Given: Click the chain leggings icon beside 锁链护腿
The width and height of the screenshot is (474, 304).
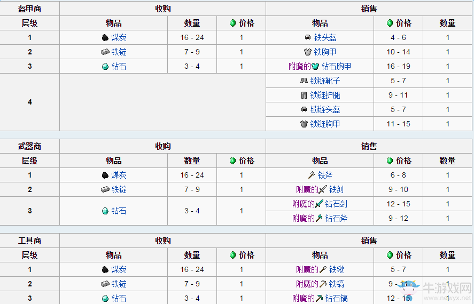Looking at the screenshot, I should click(x=304, y=95).
